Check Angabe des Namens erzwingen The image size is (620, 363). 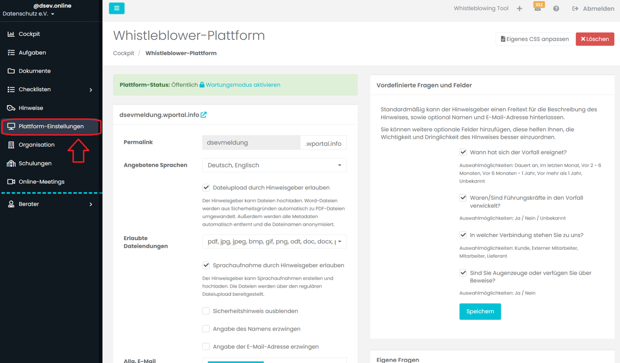[x=206, y=329]
